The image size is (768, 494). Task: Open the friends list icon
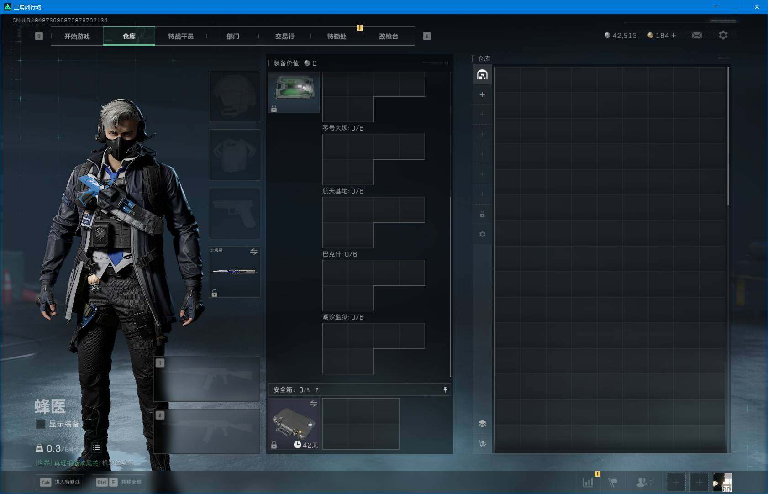(642, 482)
